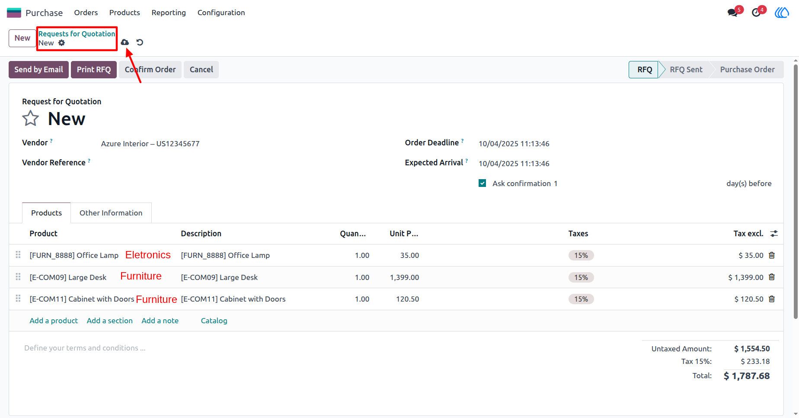The image size is (799, 418).
Task: Open the Configuration menu
Action: [x=221, y=13]
